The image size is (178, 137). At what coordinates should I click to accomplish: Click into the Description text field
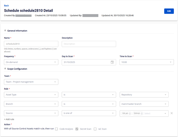pyautogui.click(x=89, y=44)
